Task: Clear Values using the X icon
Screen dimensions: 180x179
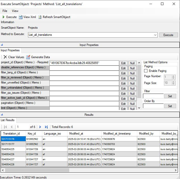Action: pos(5,57)
